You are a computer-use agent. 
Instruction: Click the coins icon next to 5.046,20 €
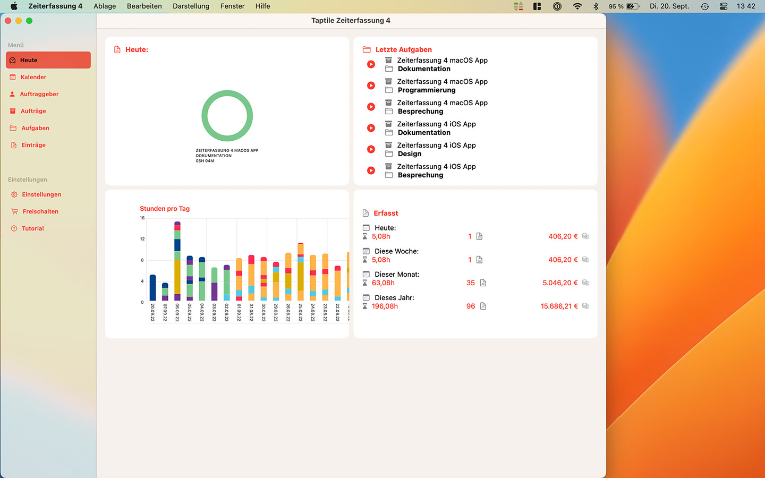585,283
